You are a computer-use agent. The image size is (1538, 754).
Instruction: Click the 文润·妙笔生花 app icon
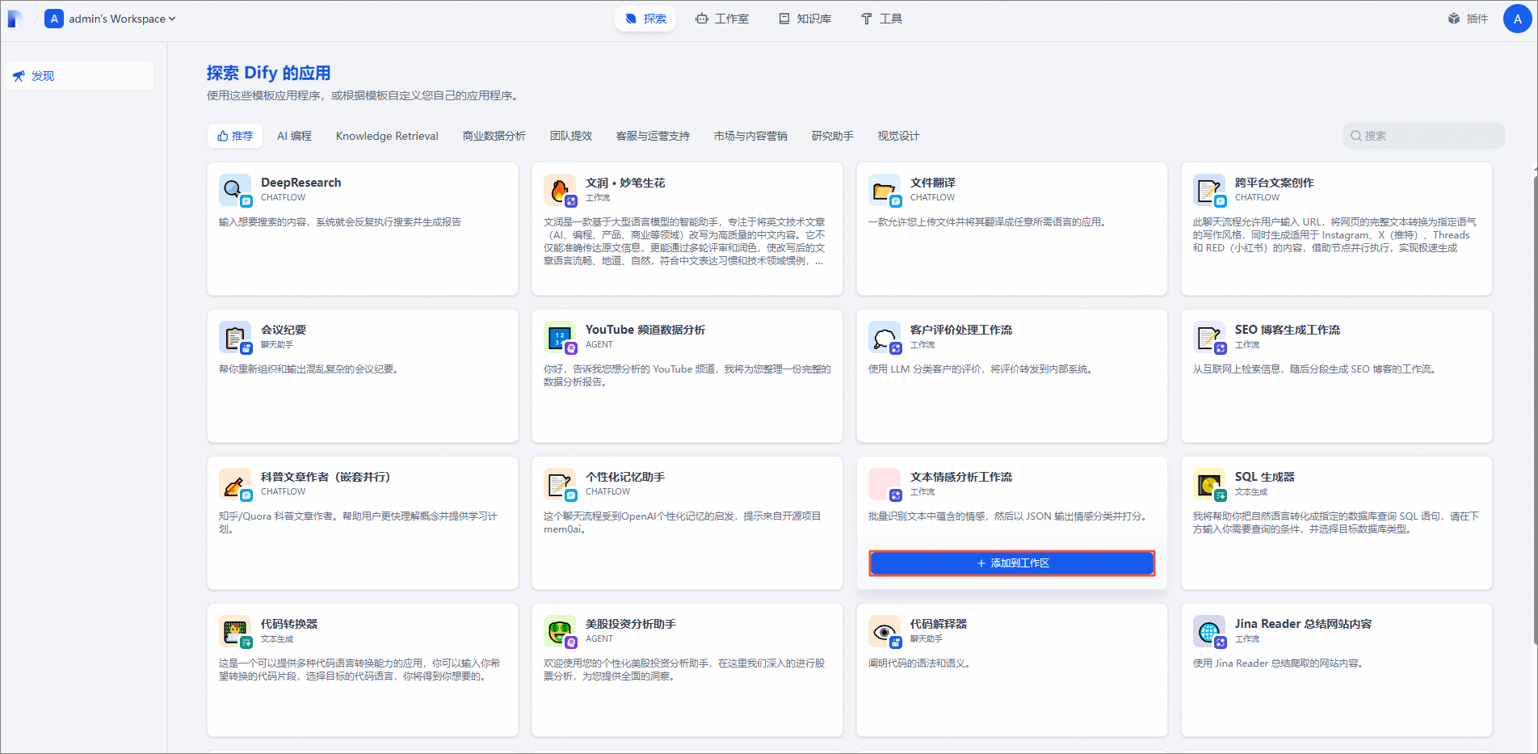559,190
